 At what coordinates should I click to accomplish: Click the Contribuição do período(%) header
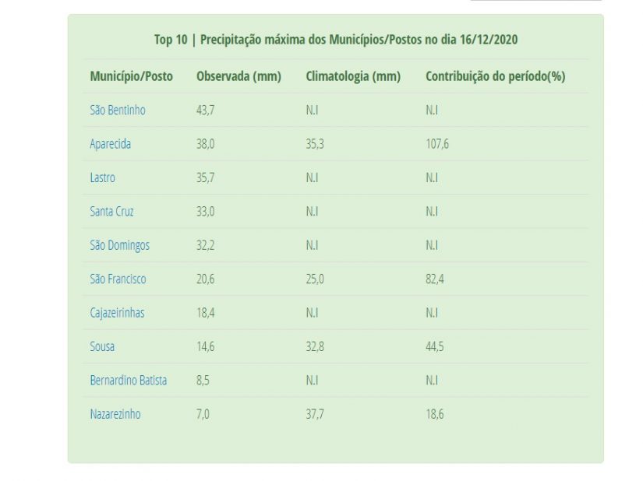[x=495, y=76]
